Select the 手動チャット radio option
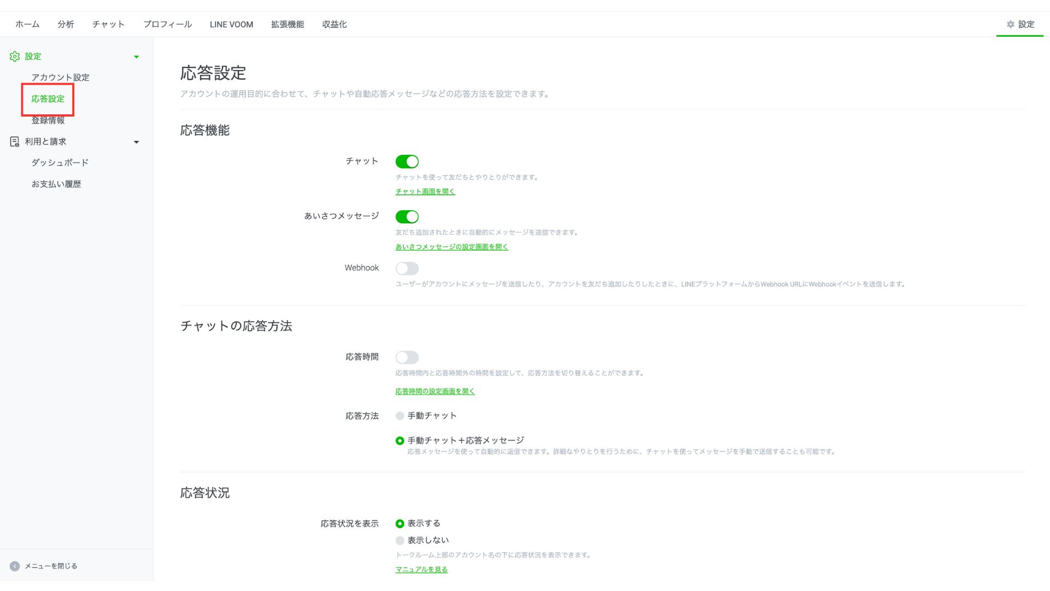Screen dimensions: 1050x591 click(x=400, y=416)
